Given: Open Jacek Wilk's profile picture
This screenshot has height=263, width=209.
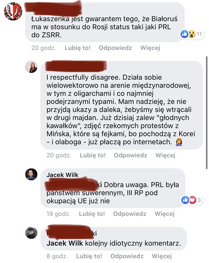Looking at the screenshot, I should pos(31,174).
